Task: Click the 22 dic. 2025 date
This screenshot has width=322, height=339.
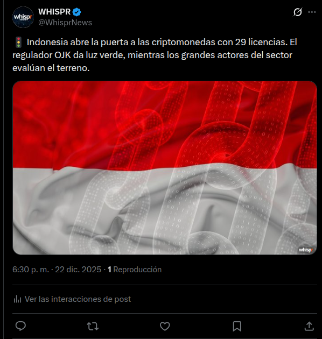Action: coord(78,270)
